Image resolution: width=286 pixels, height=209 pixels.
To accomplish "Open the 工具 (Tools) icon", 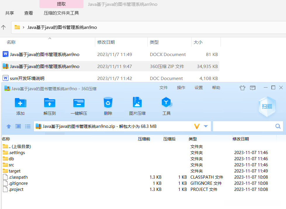I will point(167,102).
